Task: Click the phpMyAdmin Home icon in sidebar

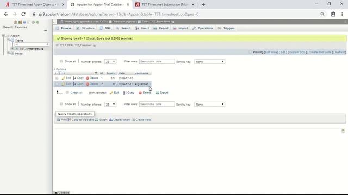Action: pos(16,22)
